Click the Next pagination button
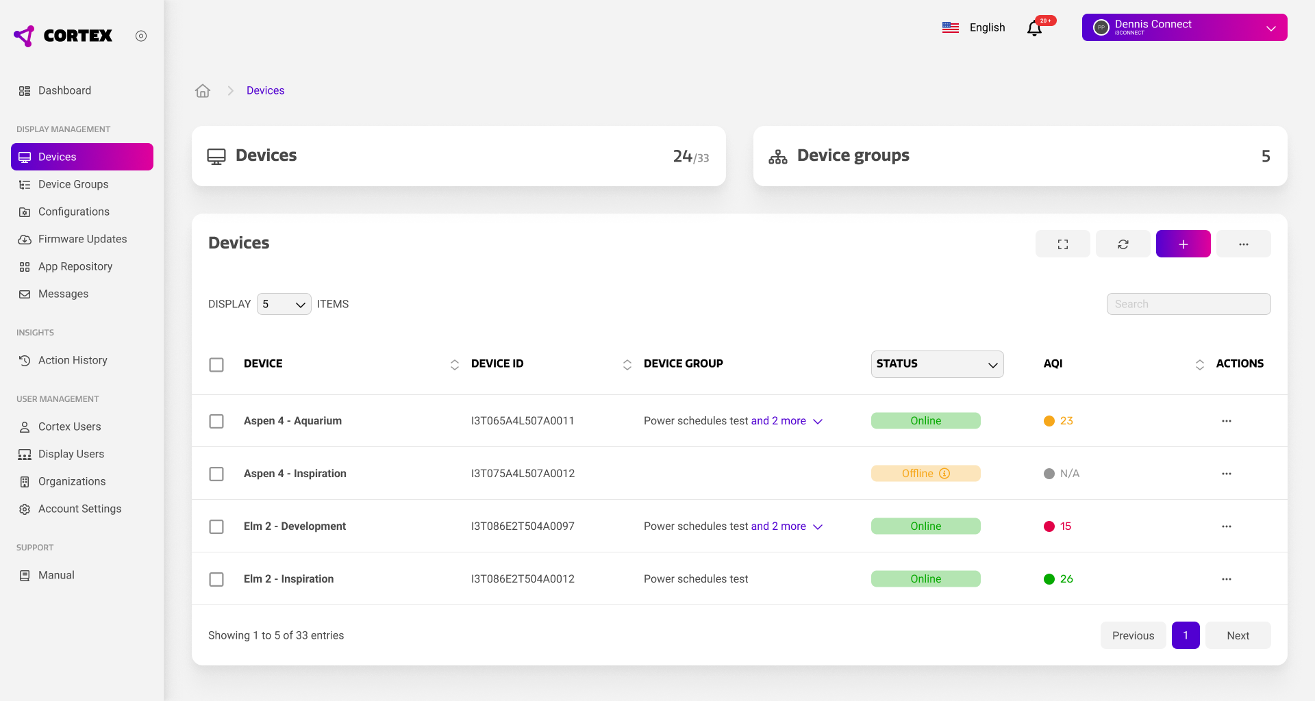 1238,635
